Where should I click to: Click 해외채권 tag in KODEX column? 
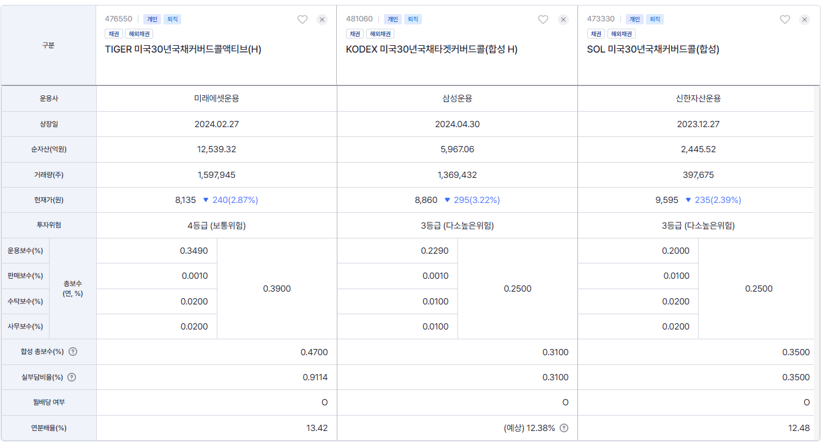pyautogui.click(x=380, y=34)
